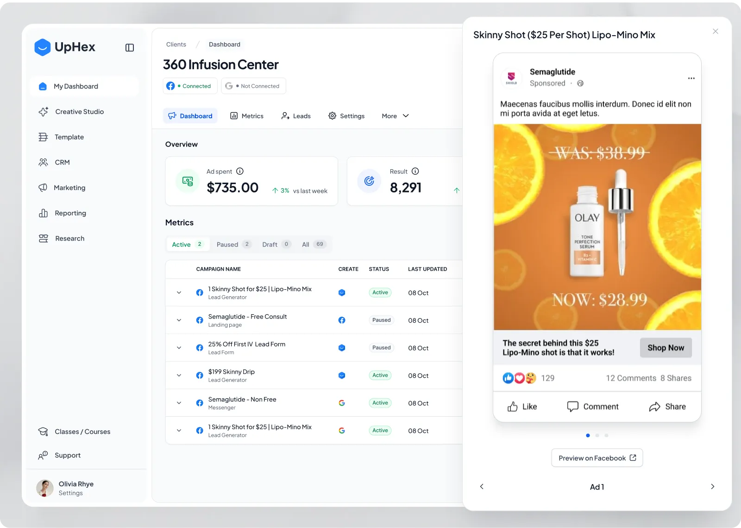Expand the $199 Skinny Drip row
The image size is (741, 528).
click(x=179, y=375)
